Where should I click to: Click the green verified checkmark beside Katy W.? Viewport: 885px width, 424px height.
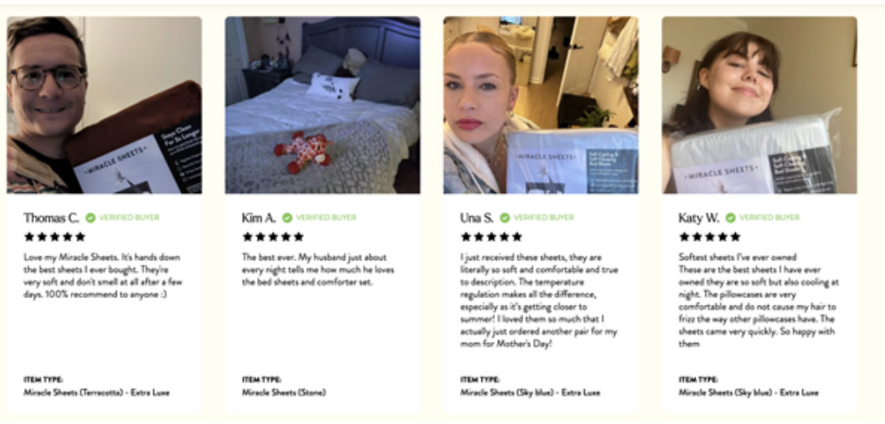point(730,218)
